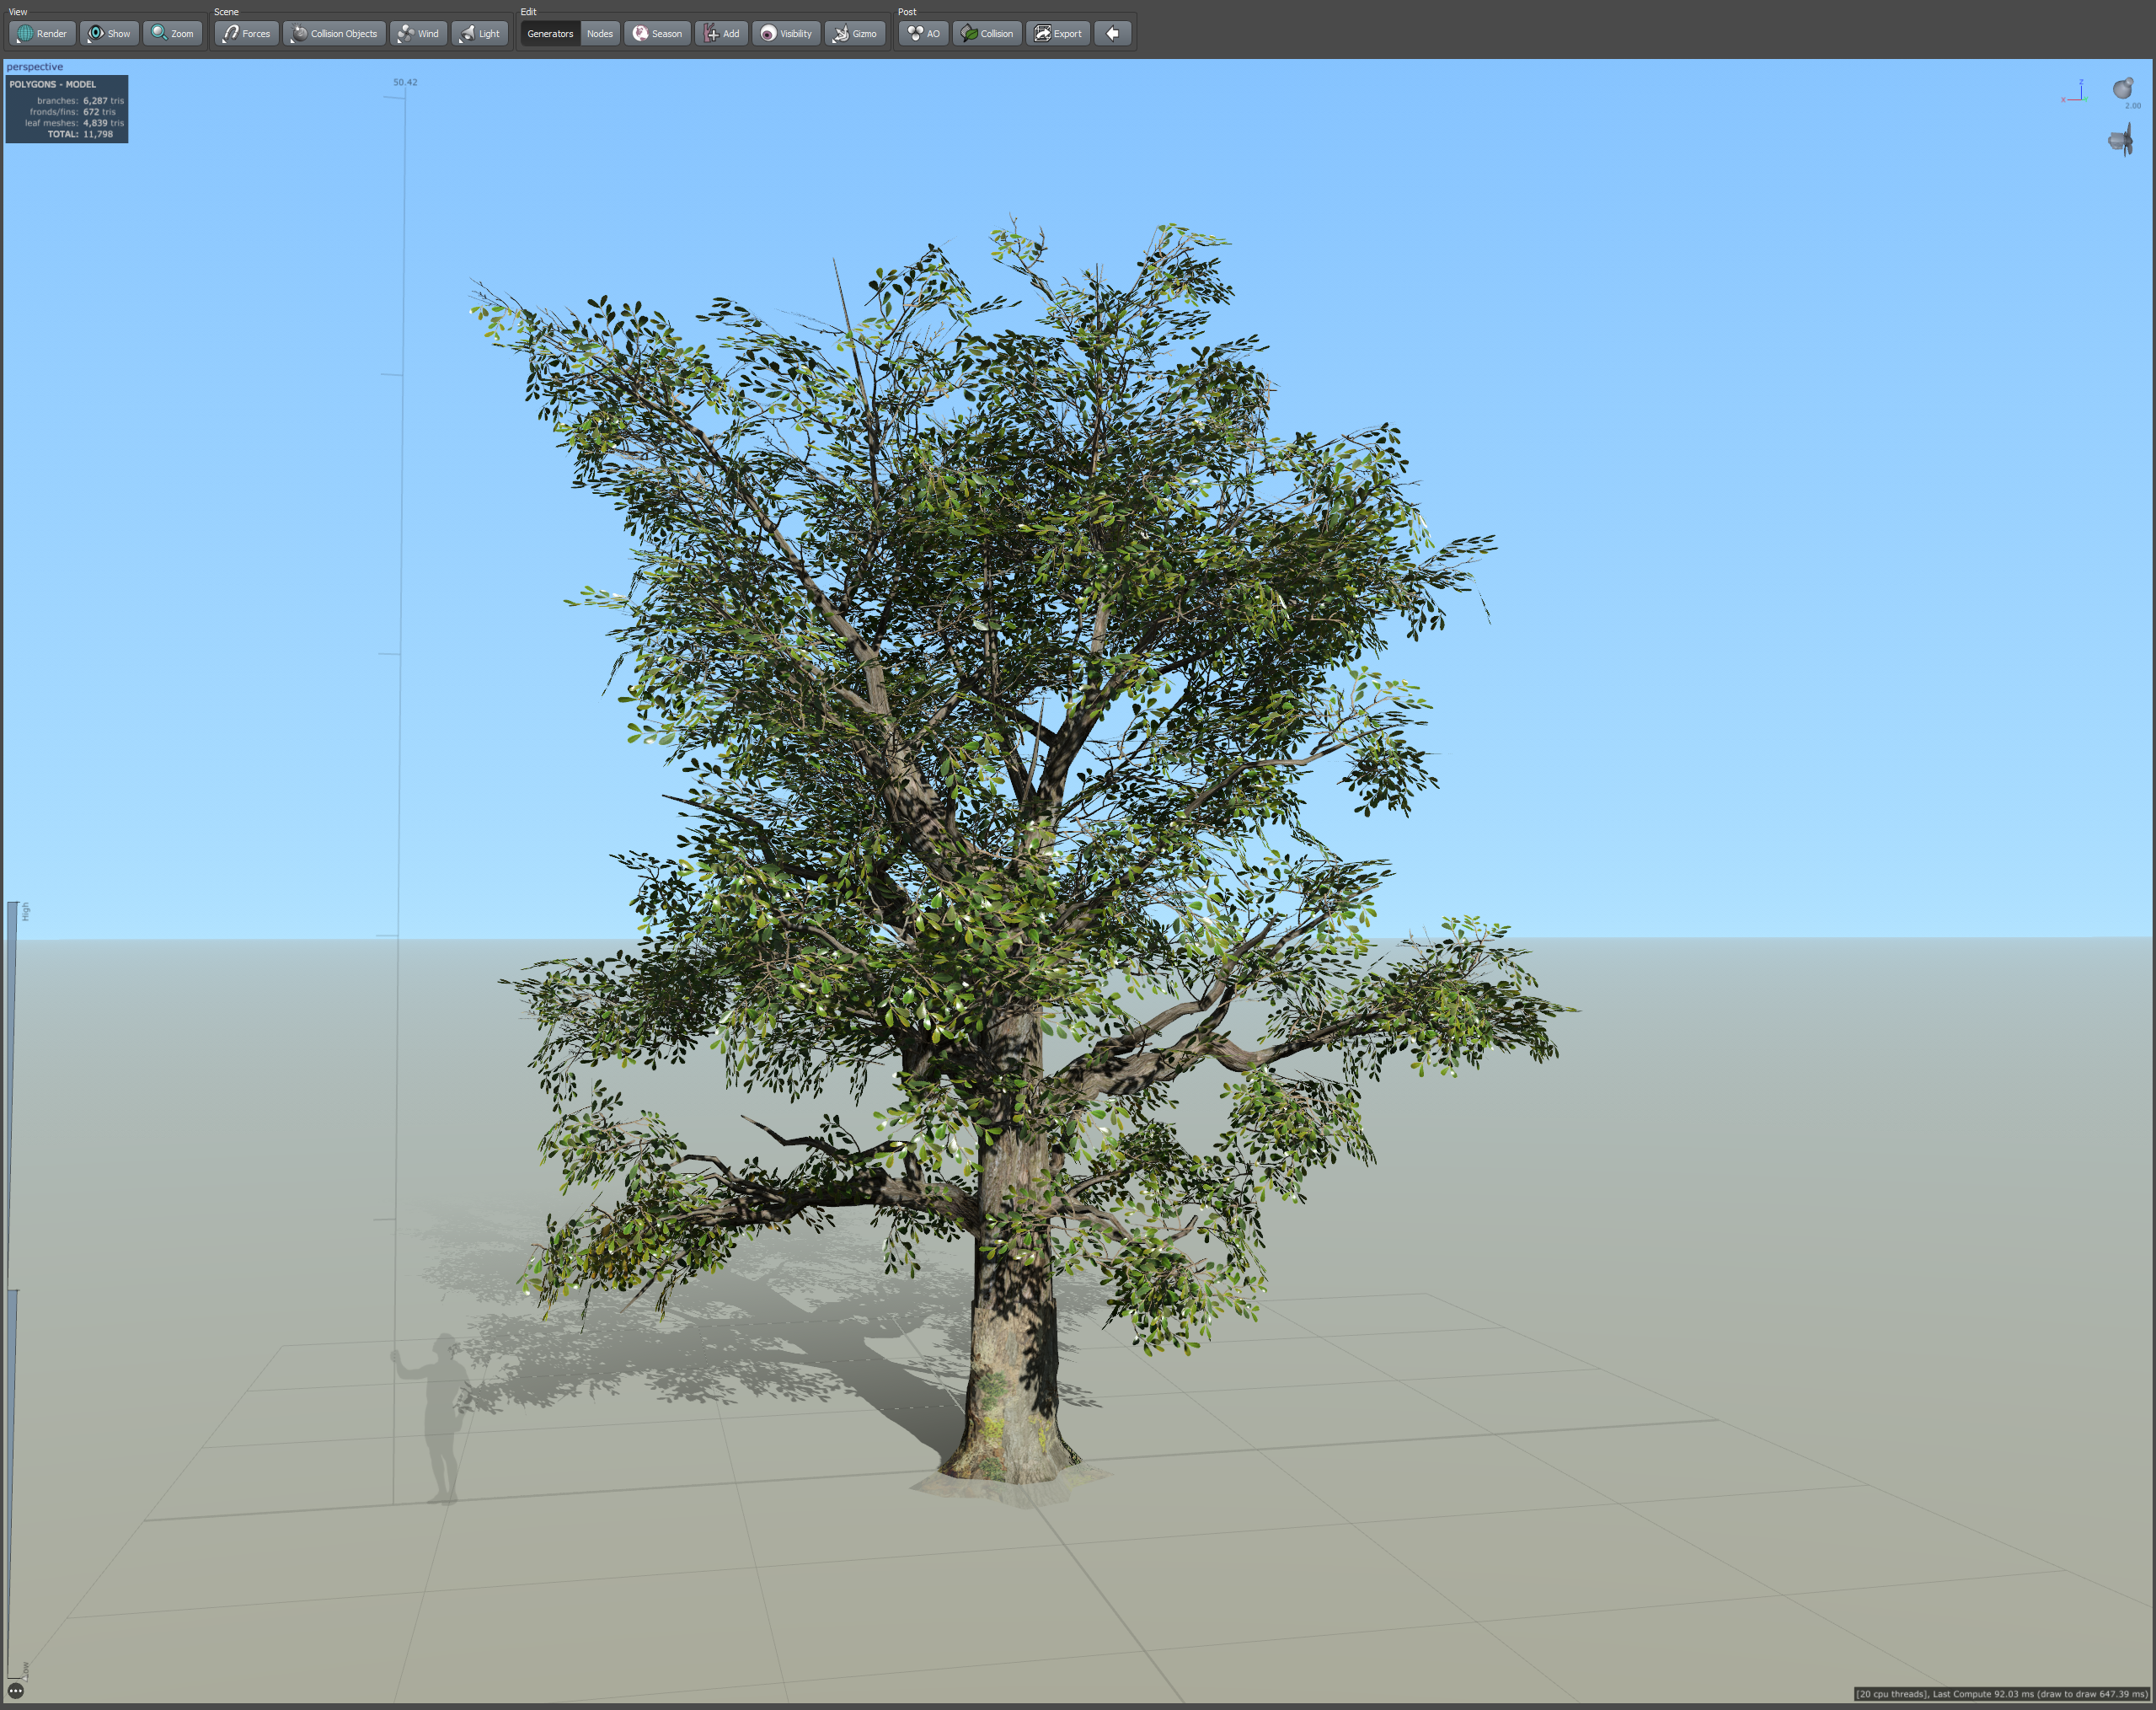Click the left arrow toolbar button
Viewport: 2156px width, 1710px height.
(1112, 33)
